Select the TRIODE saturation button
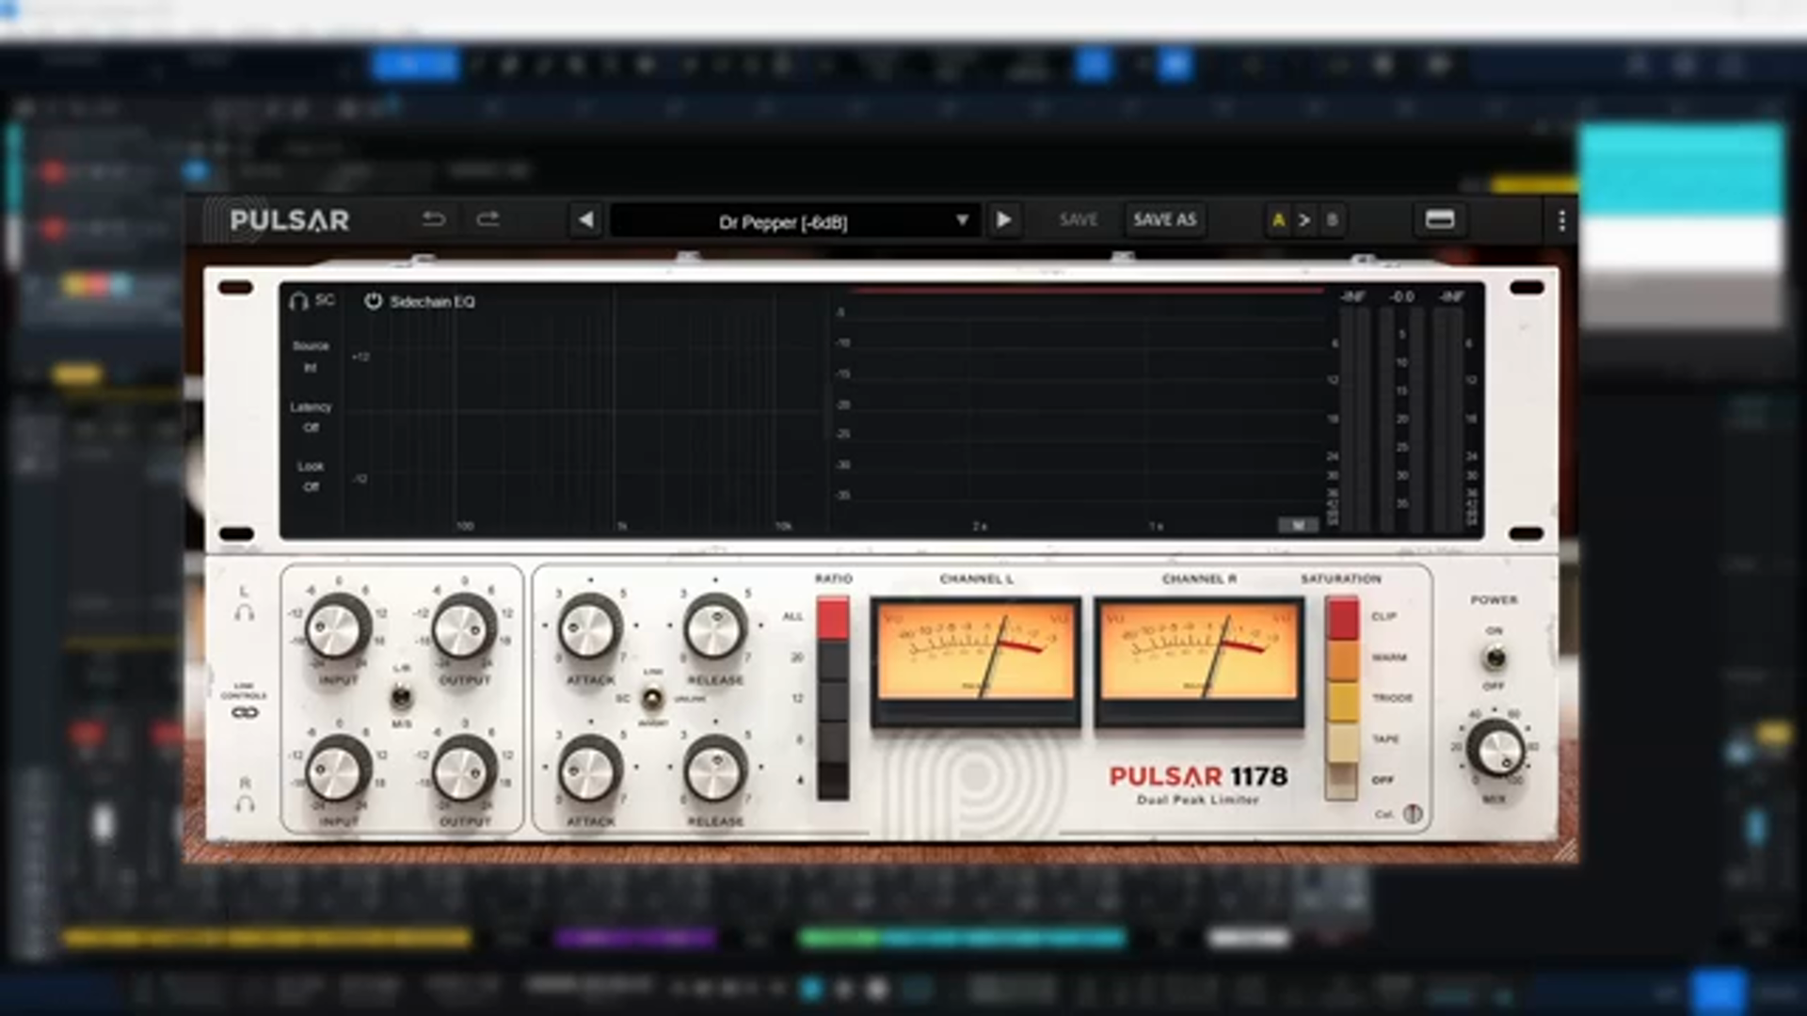 [1342, 700]
